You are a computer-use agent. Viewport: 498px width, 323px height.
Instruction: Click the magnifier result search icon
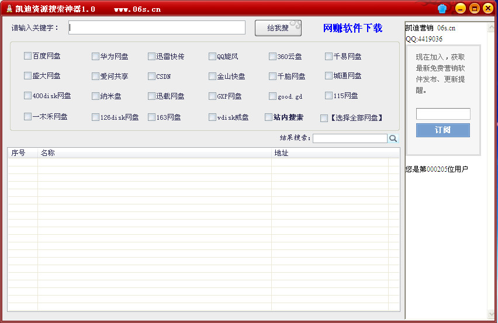click(x=393, y=138)
